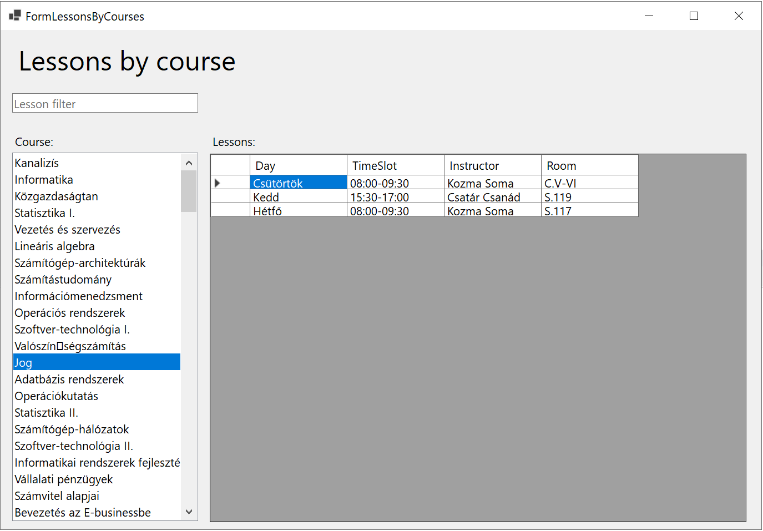Click the Hétfő day cell

pyautogui.click(x=299, y=210)
